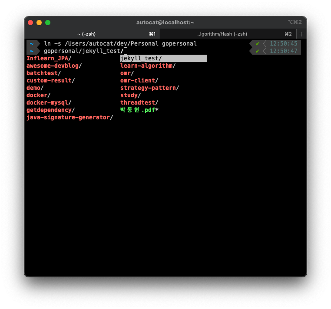Click the green checkmark beside 12:50:45
This screenshot has width=331, height=309.
[257, 44]
